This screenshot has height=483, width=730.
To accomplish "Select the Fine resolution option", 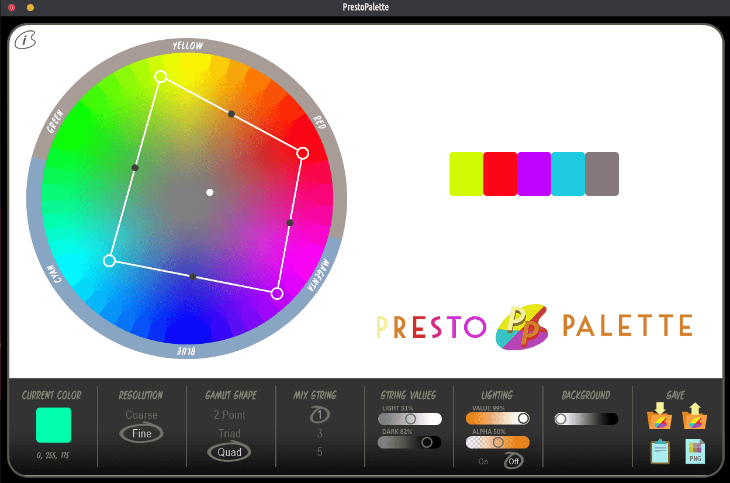I will click(x=141, y=433).
